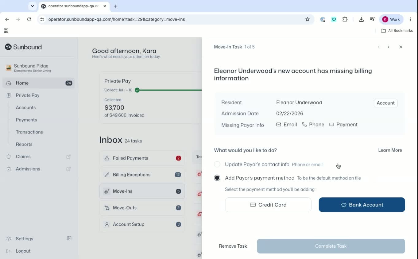Screen dimensions: 418x259
Task: Click the Learn More link
Action: (x=390, y=150)
